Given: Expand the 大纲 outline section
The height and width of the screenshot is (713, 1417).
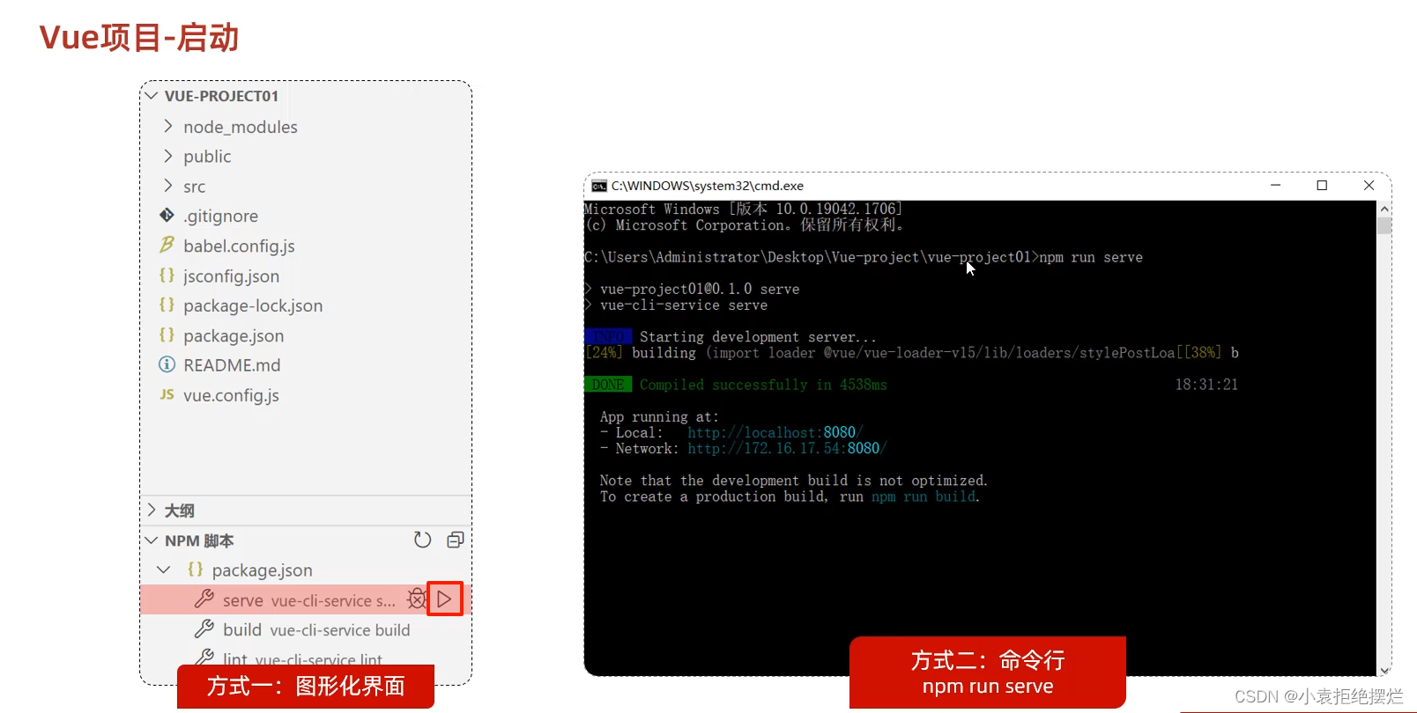Looking at the screenshot, I should (x=152, y=510).
